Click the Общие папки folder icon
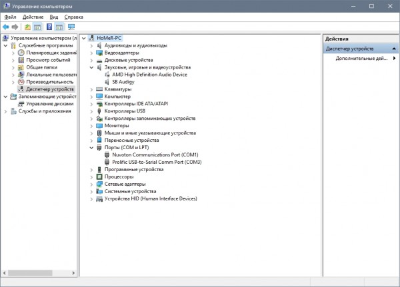This screenshot has width=400, height=287. tap(21, 67)
